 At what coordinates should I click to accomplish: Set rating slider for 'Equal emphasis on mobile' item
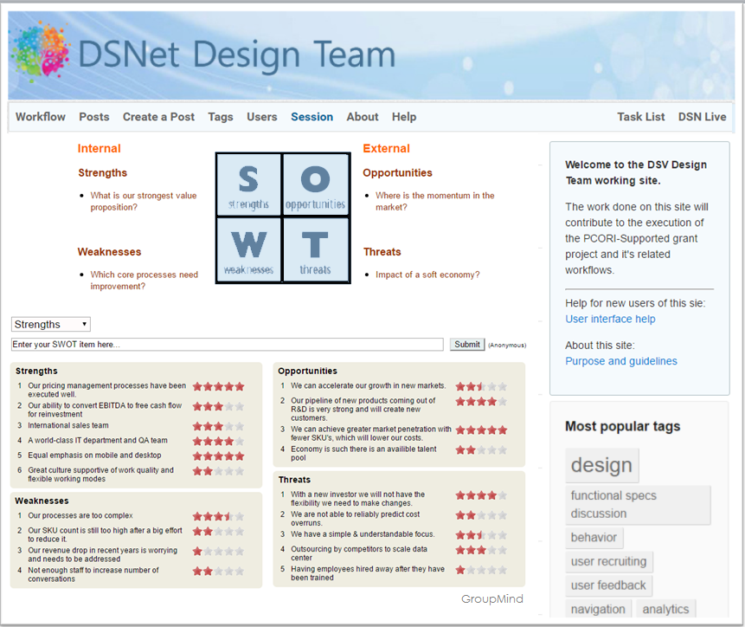tap(218, 456)
